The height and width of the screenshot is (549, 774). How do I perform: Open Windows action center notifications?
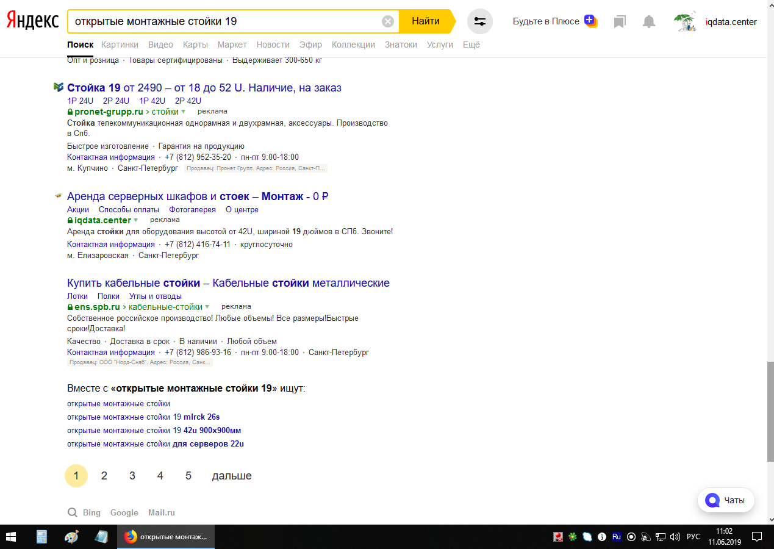point(757,537)
